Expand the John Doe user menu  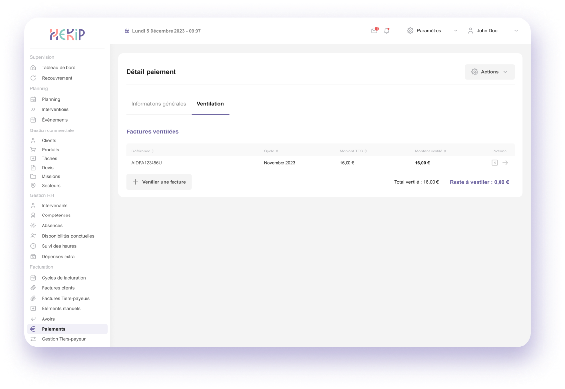click(492, 31)
